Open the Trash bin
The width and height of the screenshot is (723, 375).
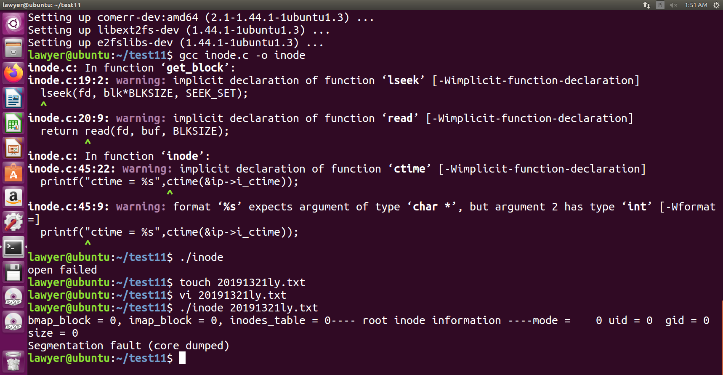point(13,361)
